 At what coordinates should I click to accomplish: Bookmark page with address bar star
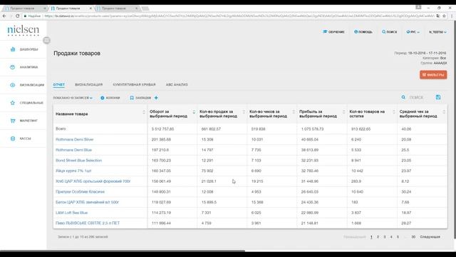[x=444, y=16]
